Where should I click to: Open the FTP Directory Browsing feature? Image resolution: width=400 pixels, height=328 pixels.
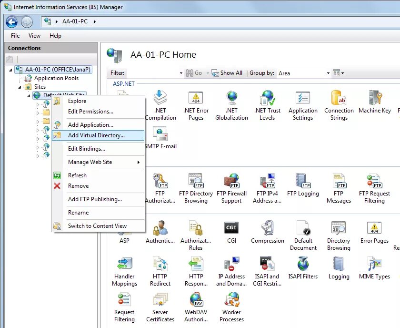(196, 188)
